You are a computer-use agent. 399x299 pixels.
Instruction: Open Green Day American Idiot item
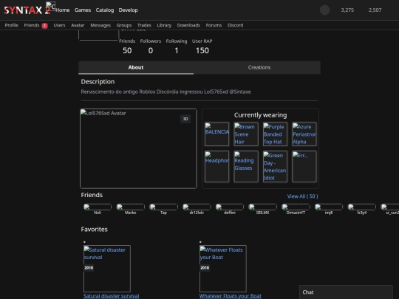275,167
